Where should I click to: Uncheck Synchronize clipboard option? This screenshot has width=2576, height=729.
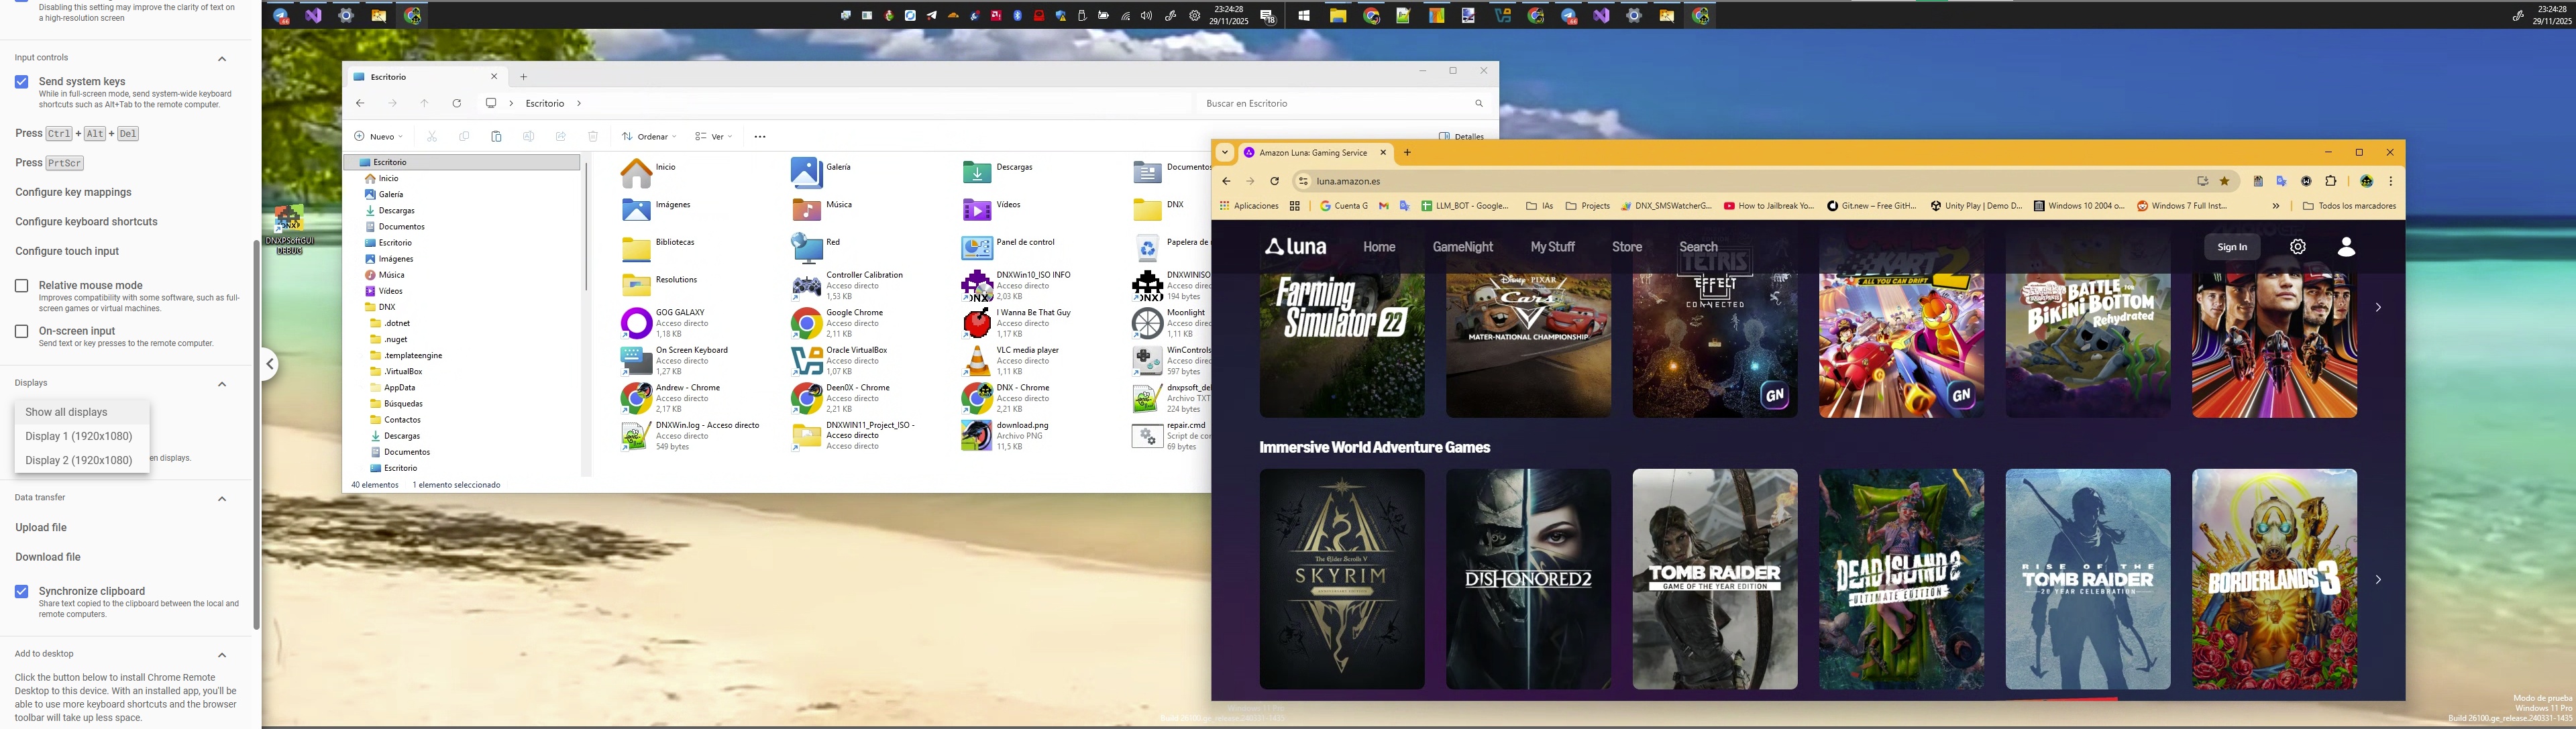(x=21, y=592)
